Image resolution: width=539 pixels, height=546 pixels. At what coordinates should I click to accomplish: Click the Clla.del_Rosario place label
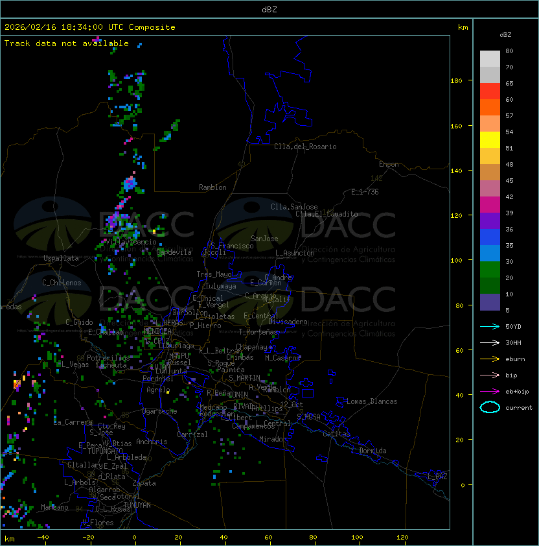305,147
